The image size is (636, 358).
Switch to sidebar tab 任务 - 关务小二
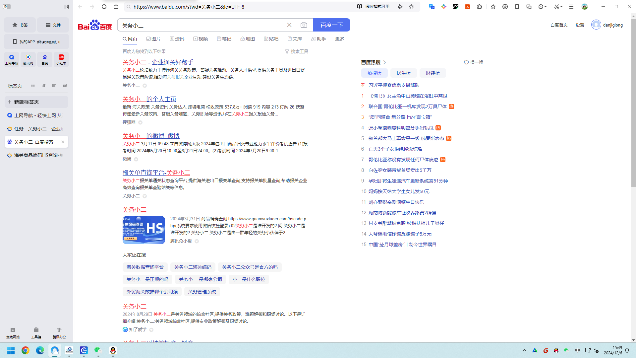point(36,129)
